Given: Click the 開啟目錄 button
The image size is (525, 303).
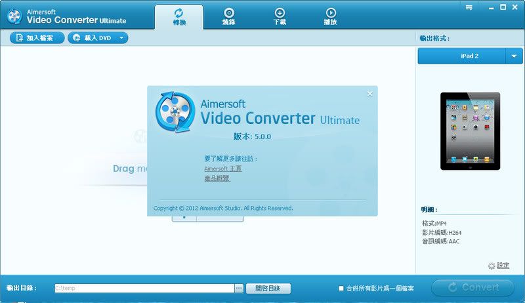Looking at the screenshot, I should (268, 289).
